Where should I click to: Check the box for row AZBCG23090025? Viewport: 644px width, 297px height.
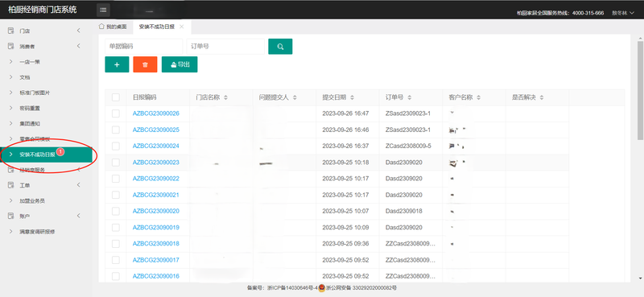(x=116, y=130)
